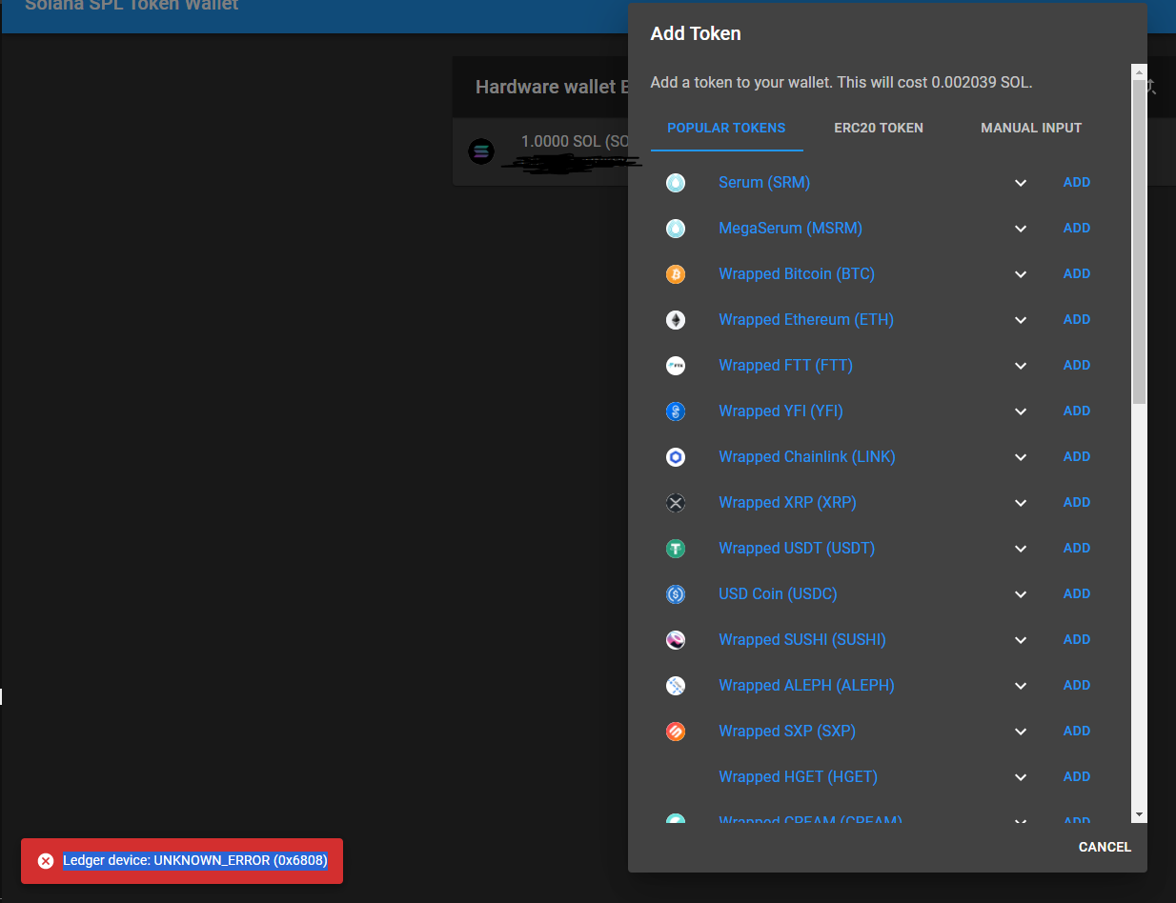Open the Manual Input tab
Screen dimensions: 1176x903
coord(1031,128)
